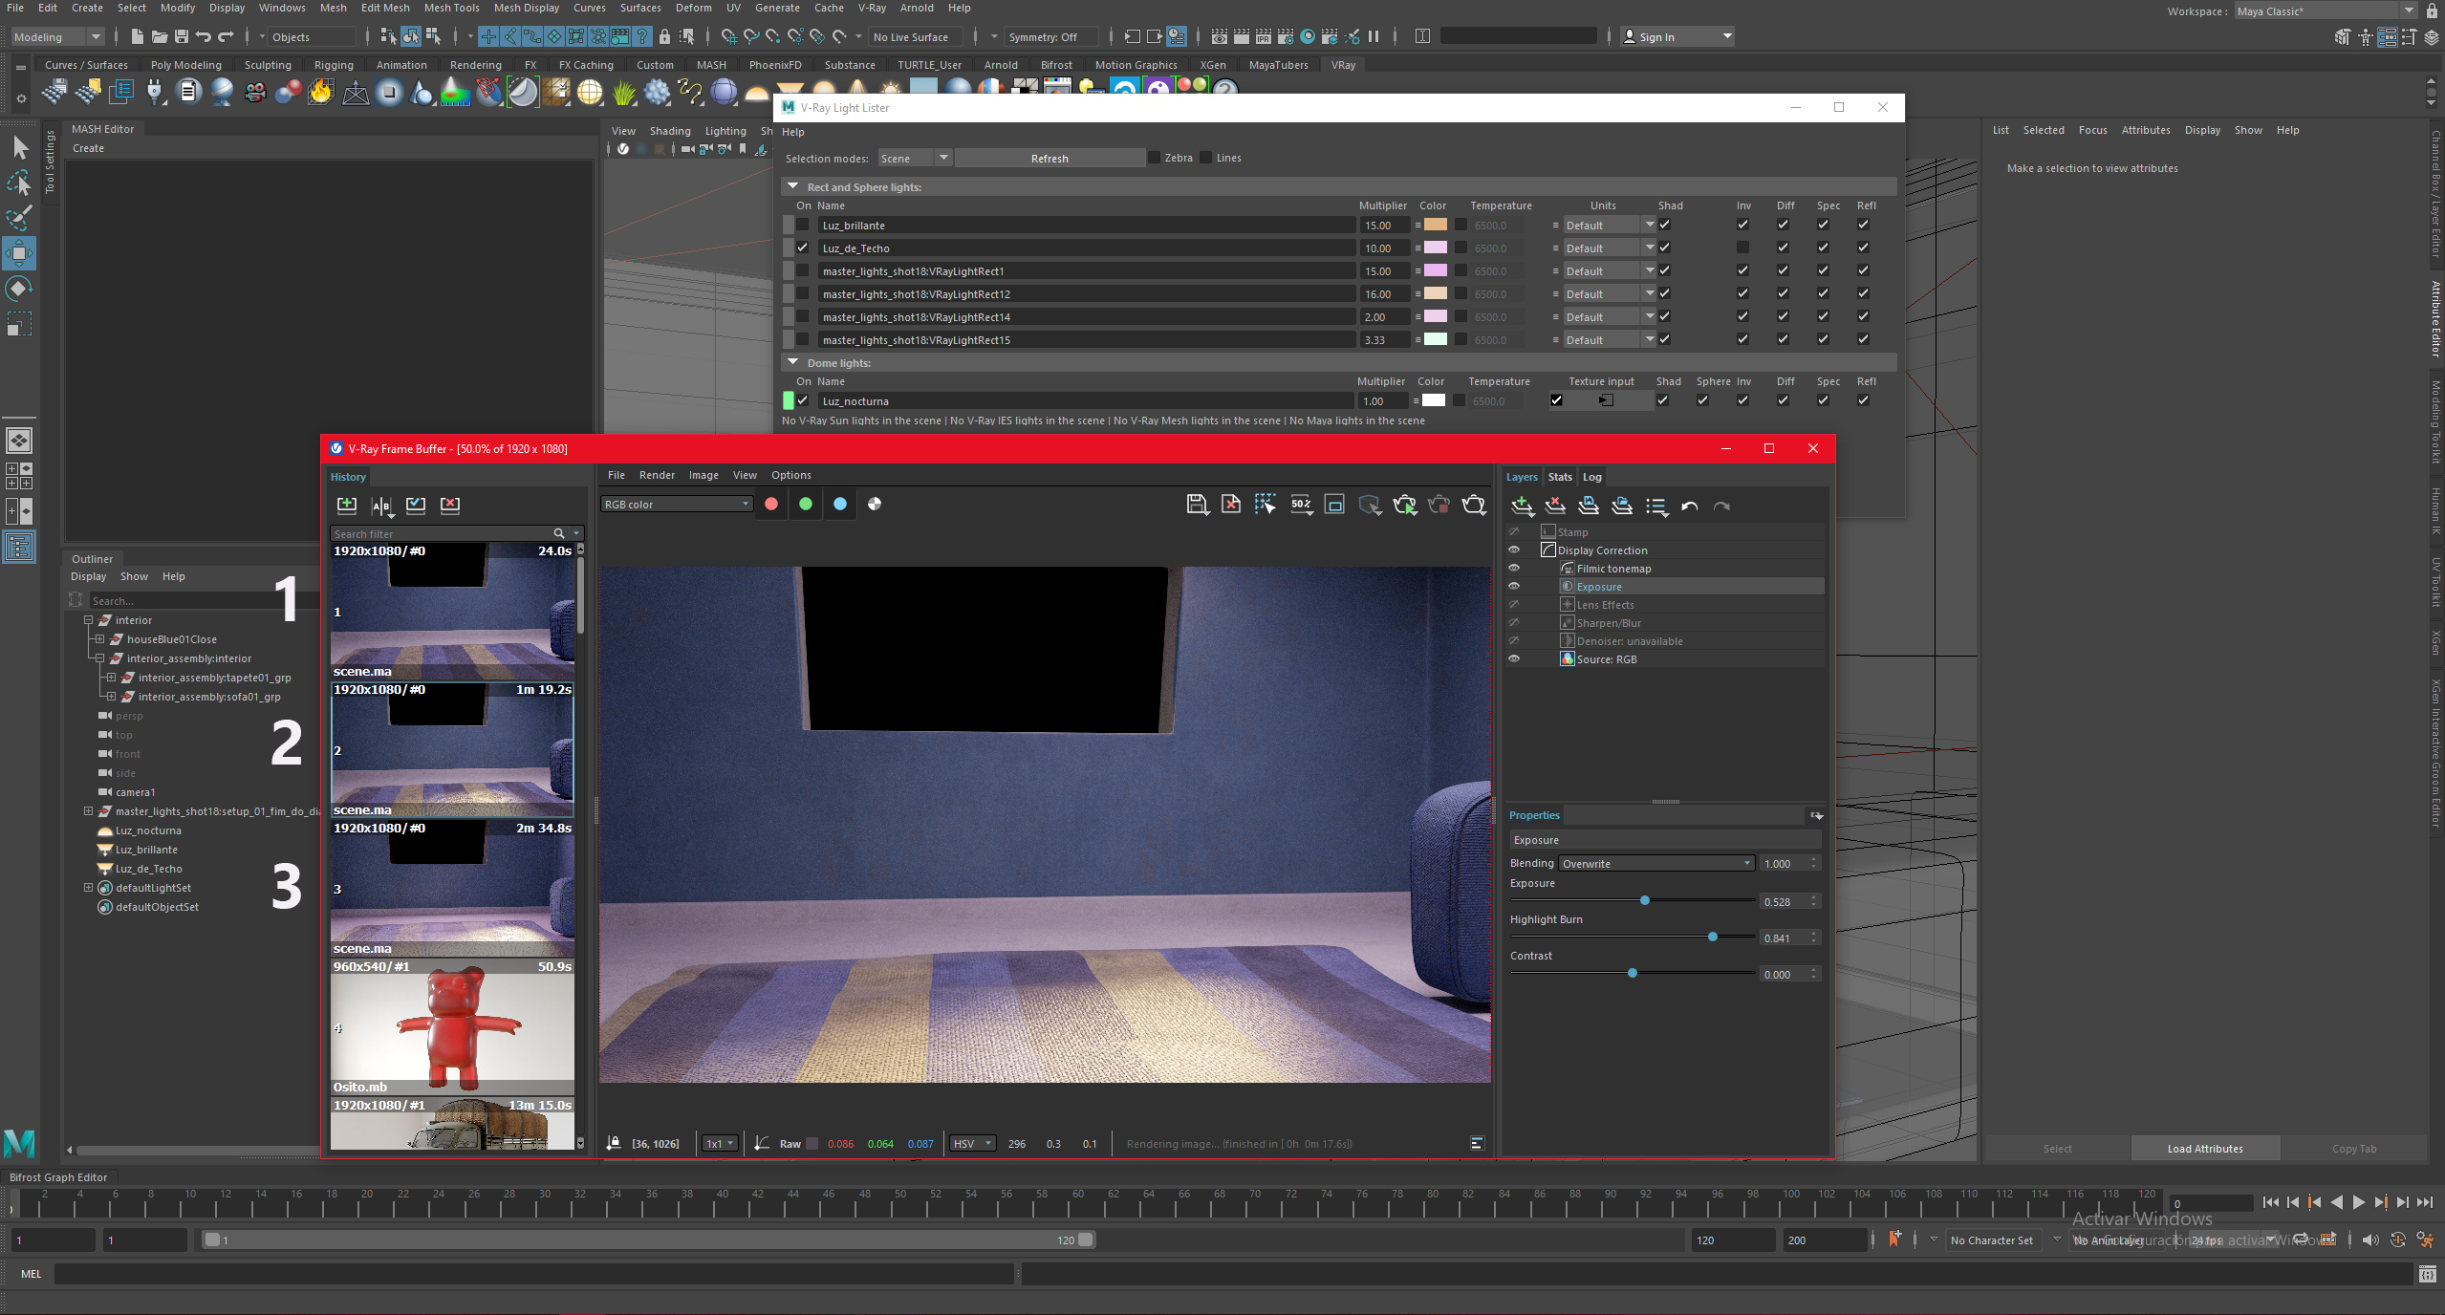
Task: Open A/B compare in History panel
Action: point(381,505)
